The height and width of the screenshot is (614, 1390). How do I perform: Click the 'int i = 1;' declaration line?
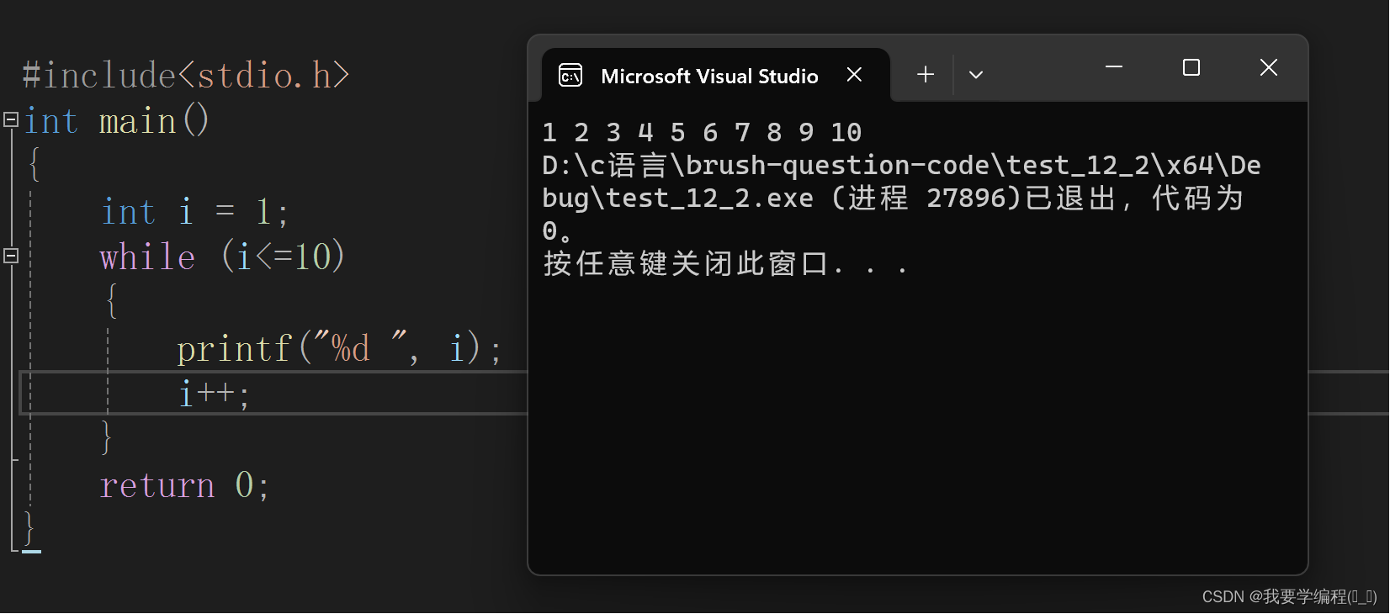tap(195, 212)
